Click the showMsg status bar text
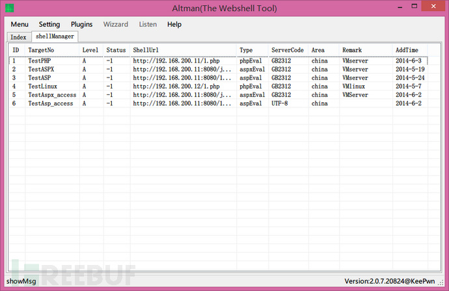 tap(21, 281)
